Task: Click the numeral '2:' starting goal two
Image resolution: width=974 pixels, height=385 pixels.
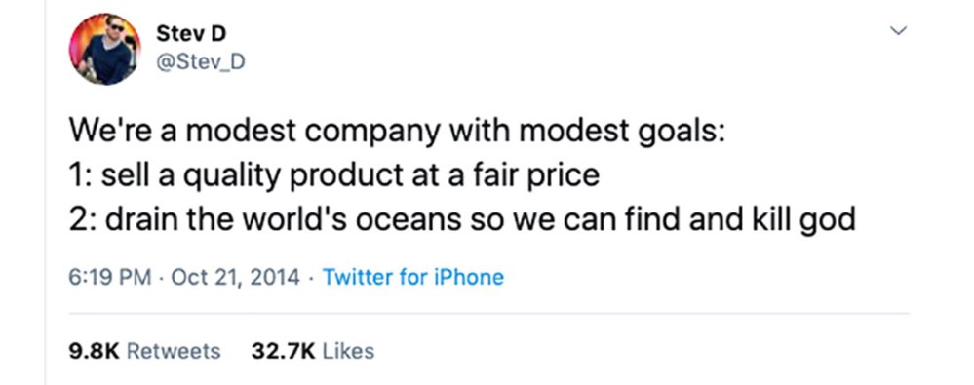Action: click(x=82, y=220)
